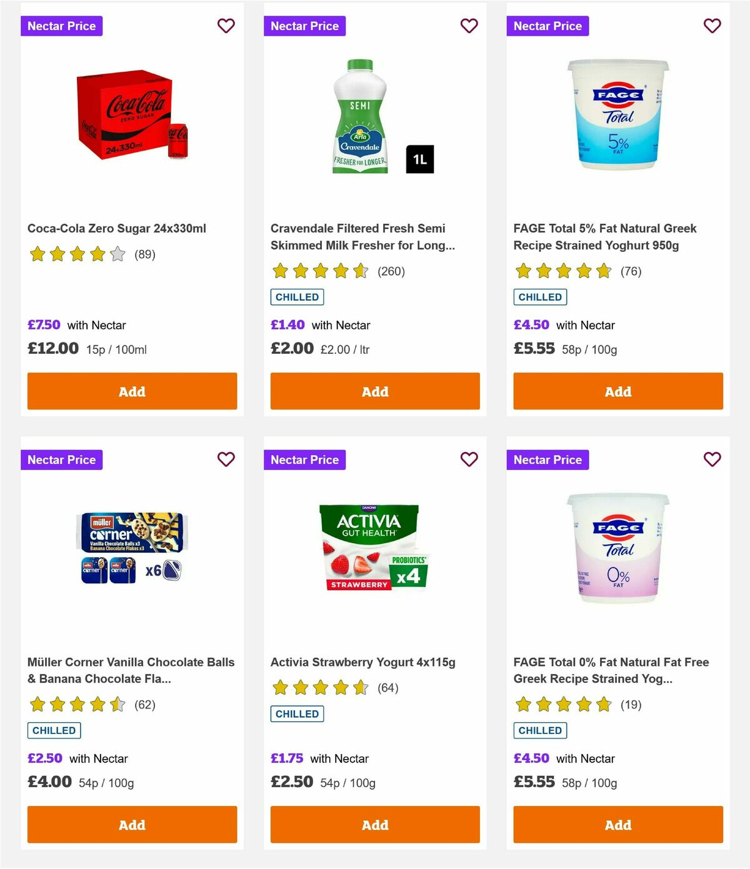The height and width of the screenshot is (869, 750).
Task: Click the CHILLED tag on Activia yogurt
Action: click(297, 713)
